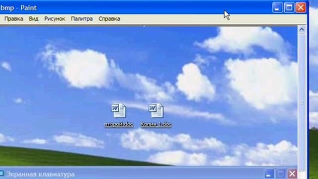318x179 pixels.
Task: Click the scroll up arrow in Paint
Action: (302, 30)
